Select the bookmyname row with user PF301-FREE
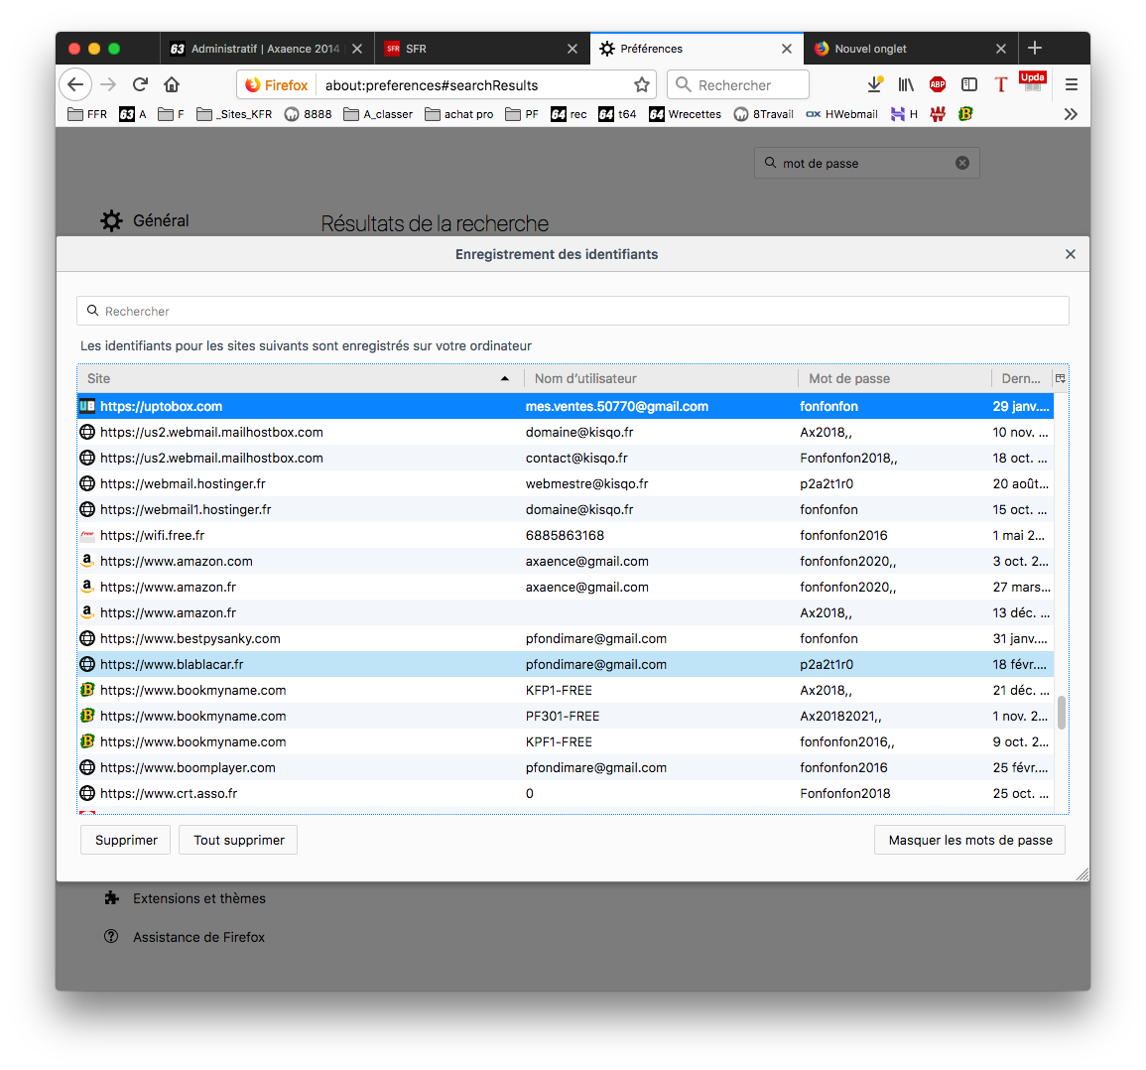This screenshot has height=1070, width=1146. click(x=566, y=716)
